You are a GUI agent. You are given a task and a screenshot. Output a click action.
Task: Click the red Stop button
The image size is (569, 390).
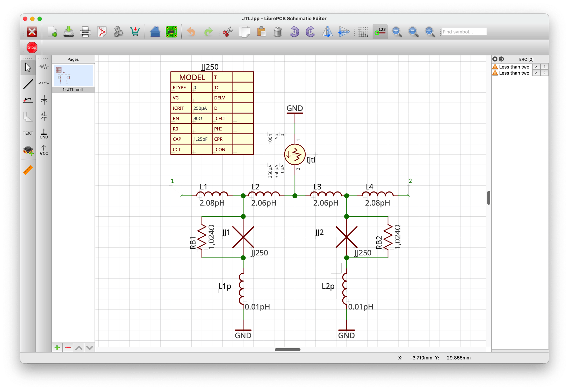[x=32, y=47]
